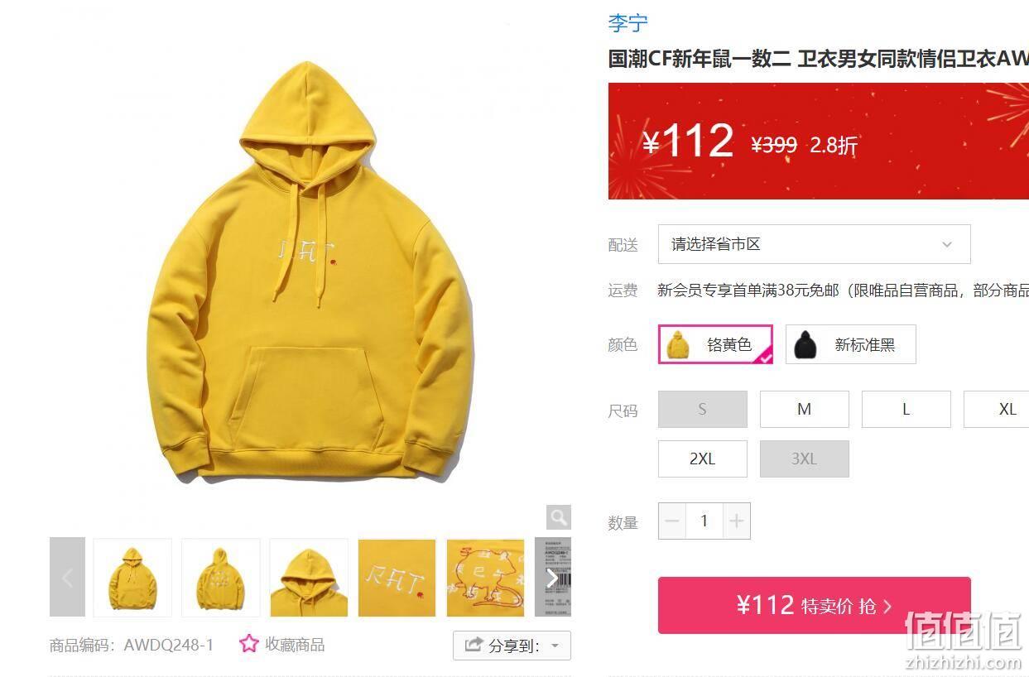The image size is (1029, 677).
Task: Open the 请选择省市区 delivery region dropdown
Action: [x=815, y=244]
